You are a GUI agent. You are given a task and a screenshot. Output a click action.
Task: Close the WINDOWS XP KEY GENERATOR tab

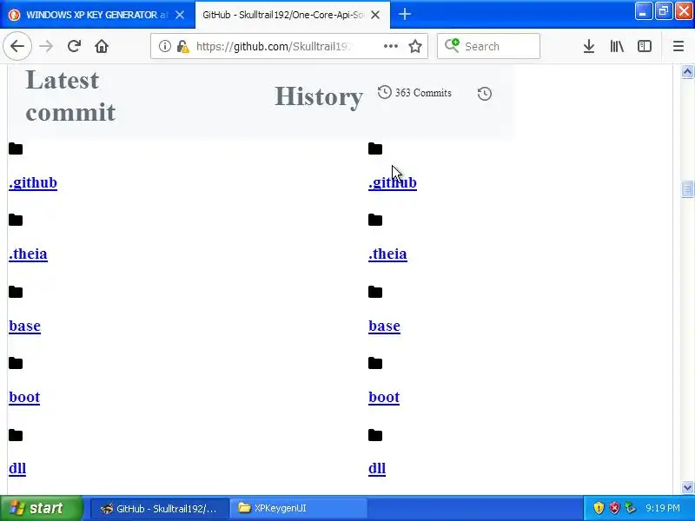(x=180, y=15)
